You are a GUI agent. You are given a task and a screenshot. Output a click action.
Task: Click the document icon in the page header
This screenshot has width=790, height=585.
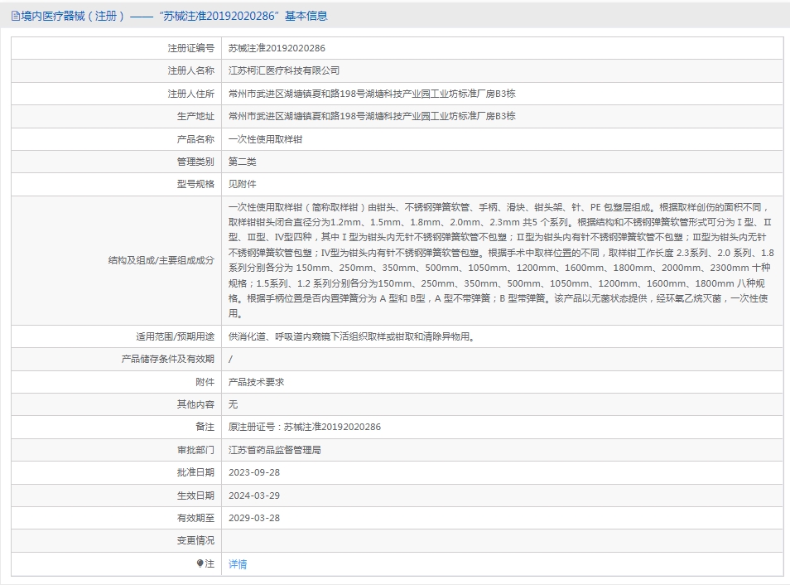14,14
